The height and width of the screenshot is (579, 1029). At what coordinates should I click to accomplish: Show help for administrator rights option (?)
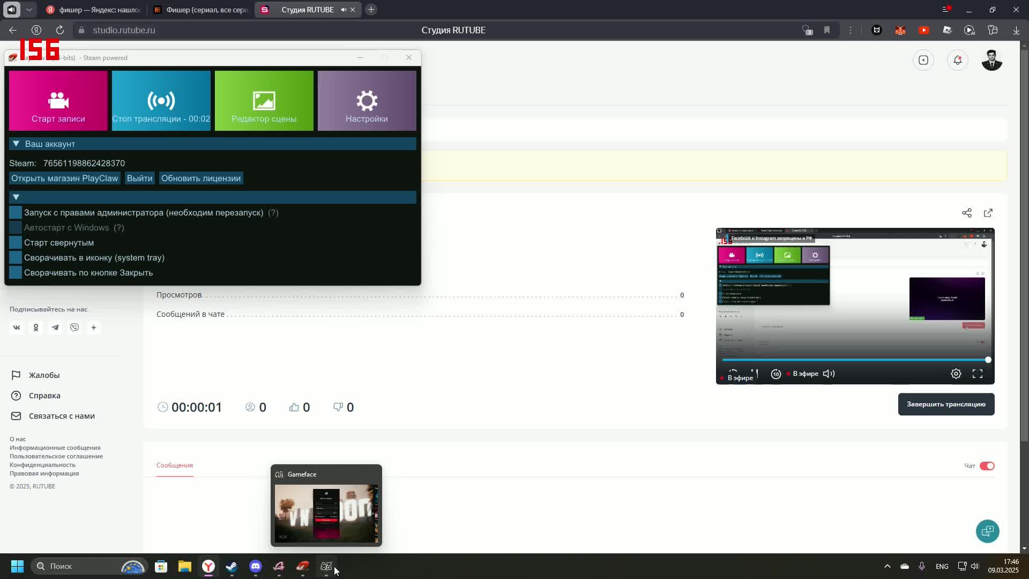pyautogui.click(x=273, y=213)
